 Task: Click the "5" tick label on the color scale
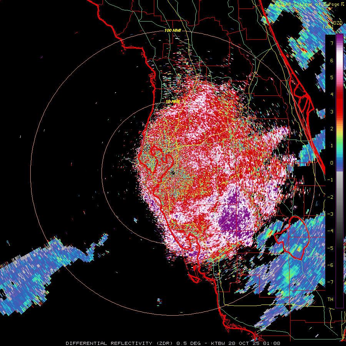point(332,77)
